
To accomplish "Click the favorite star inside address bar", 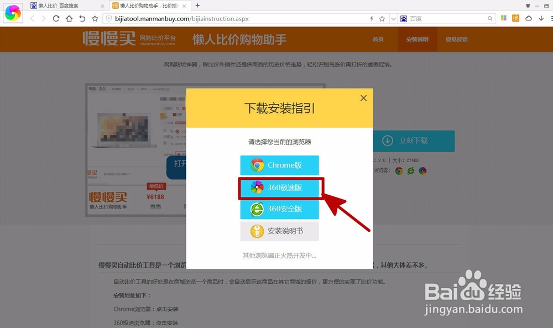I will (x=382, y=19).
